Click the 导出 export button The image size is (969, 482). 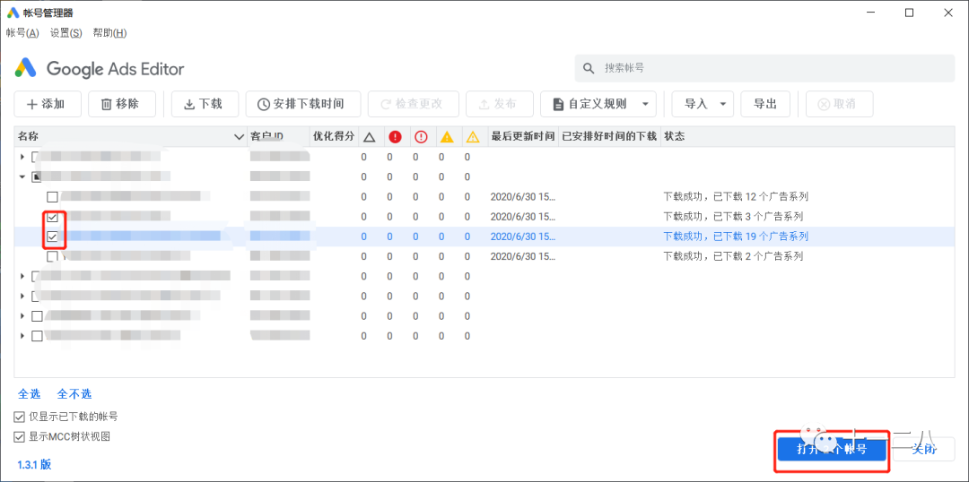[765, 104]
